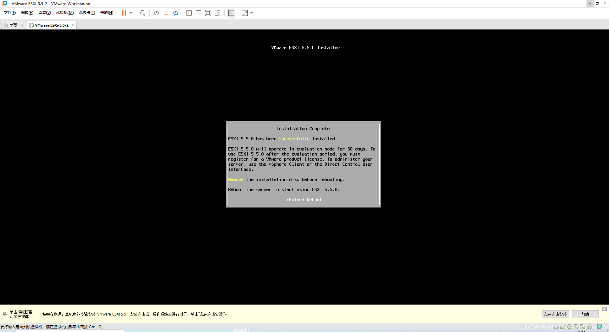Enter full screen mode
The height and width of the screenshot is (332, 609).
208,13
